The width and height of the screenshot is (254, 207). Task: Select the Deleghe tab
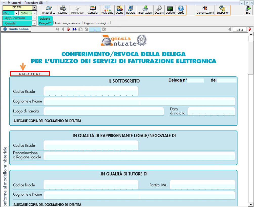tap(45, 19)
